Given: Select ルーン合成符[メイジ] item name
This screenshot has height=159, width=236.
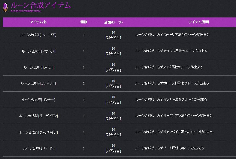Looking at the screenshot, I should [x=38, y=67].
